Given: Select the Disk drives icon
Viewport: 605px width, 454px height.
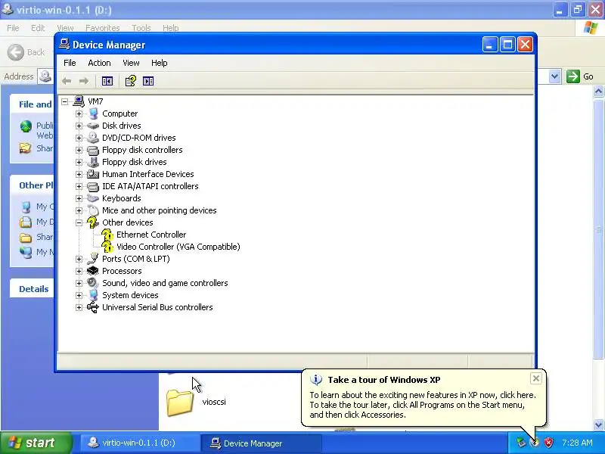Looking at the screenshot, I should (x=93, y=126).
